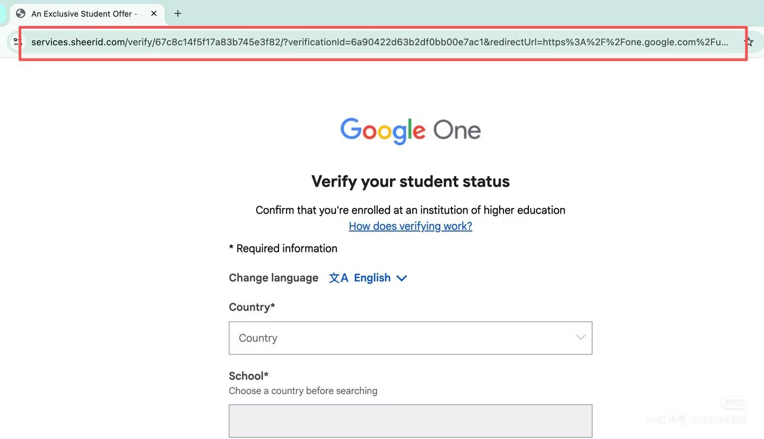Click the Country combo box field
Viewport: 764px width, 439px height.
(410, 338)
